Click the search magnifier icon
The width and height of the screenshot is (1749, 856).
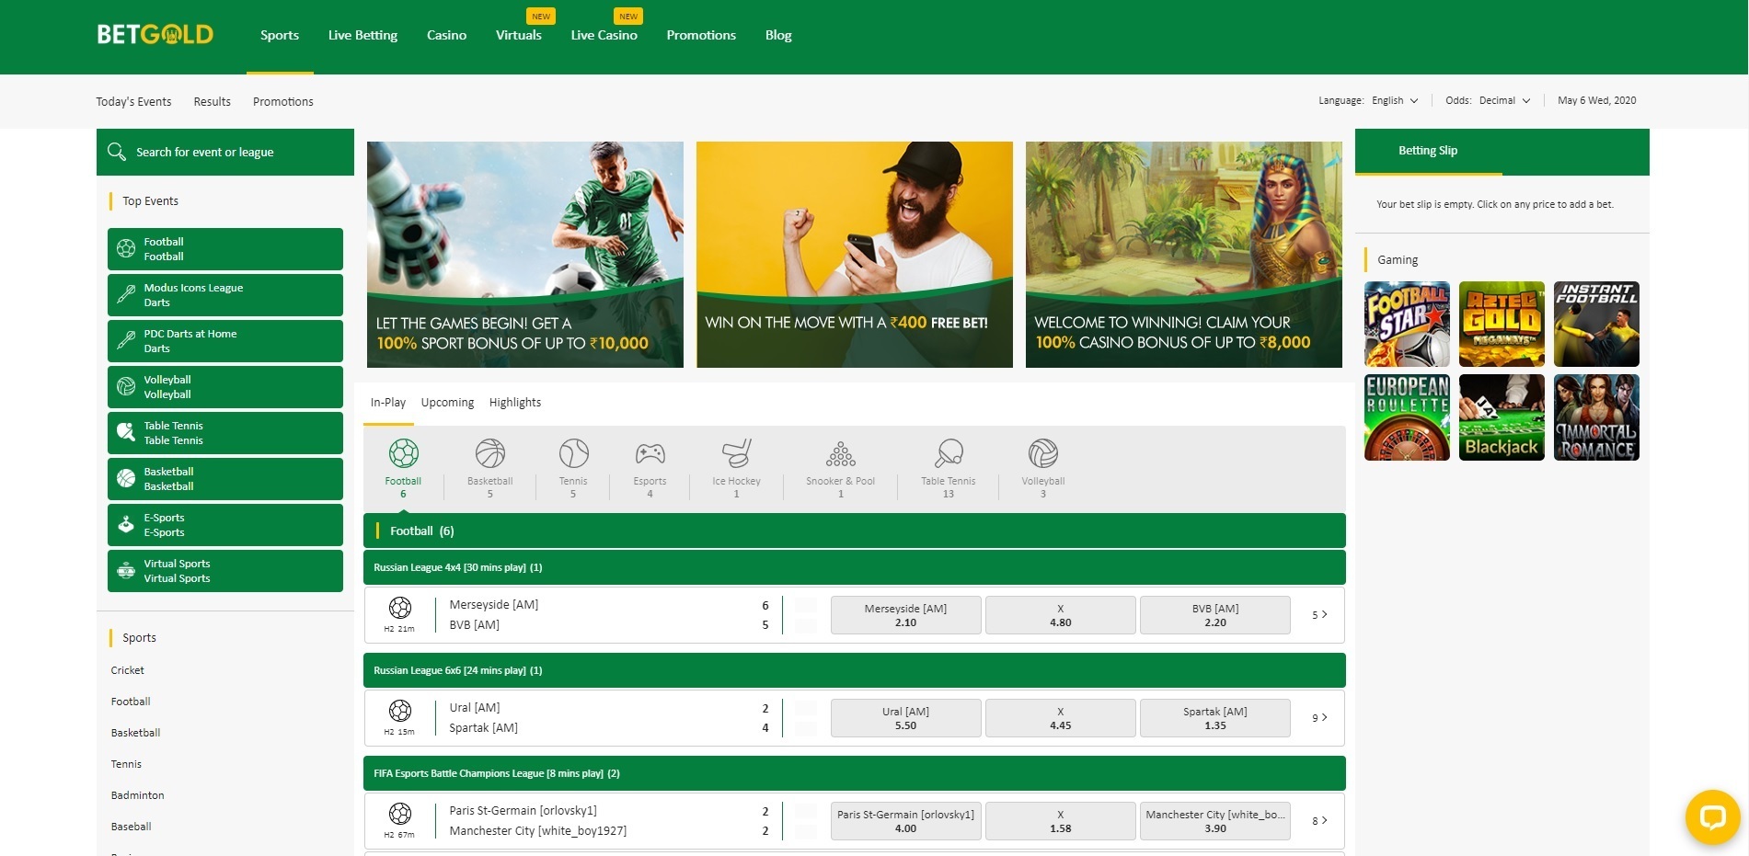tap(117, 152)
